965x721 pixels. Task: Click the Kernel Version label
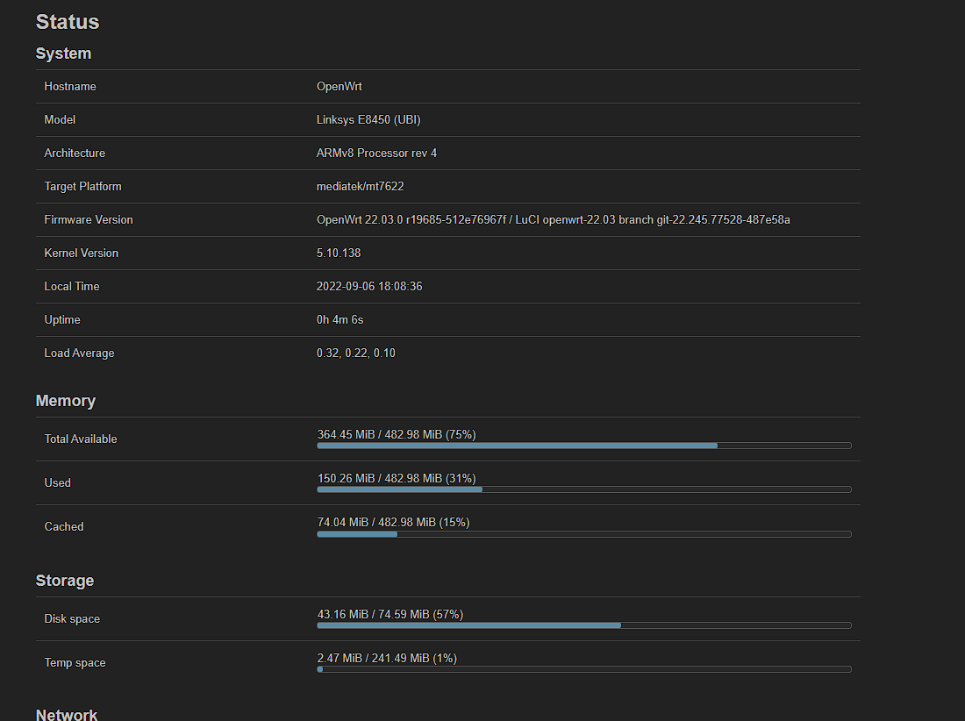82,253
